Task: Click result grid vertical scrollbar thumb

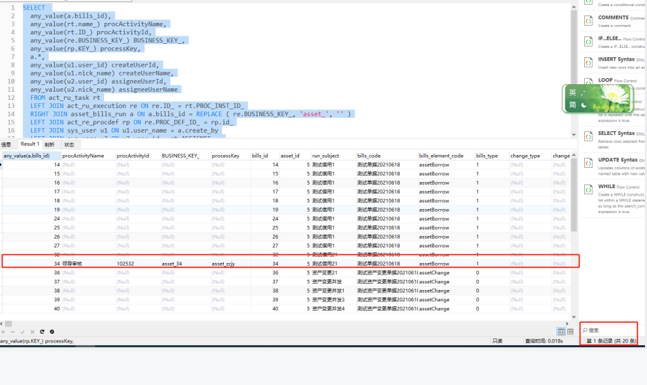Action: coord(573,195)
